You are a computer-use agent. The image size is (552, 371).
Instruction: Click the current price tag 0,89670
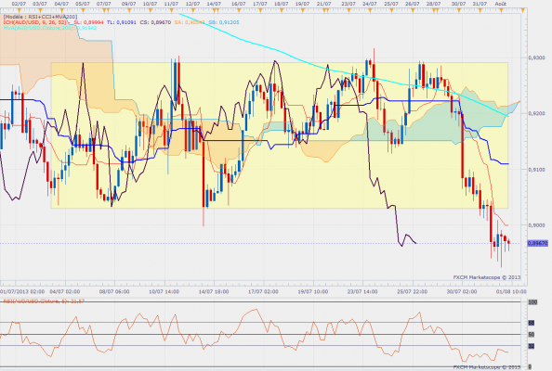click(x=537, y=243)
